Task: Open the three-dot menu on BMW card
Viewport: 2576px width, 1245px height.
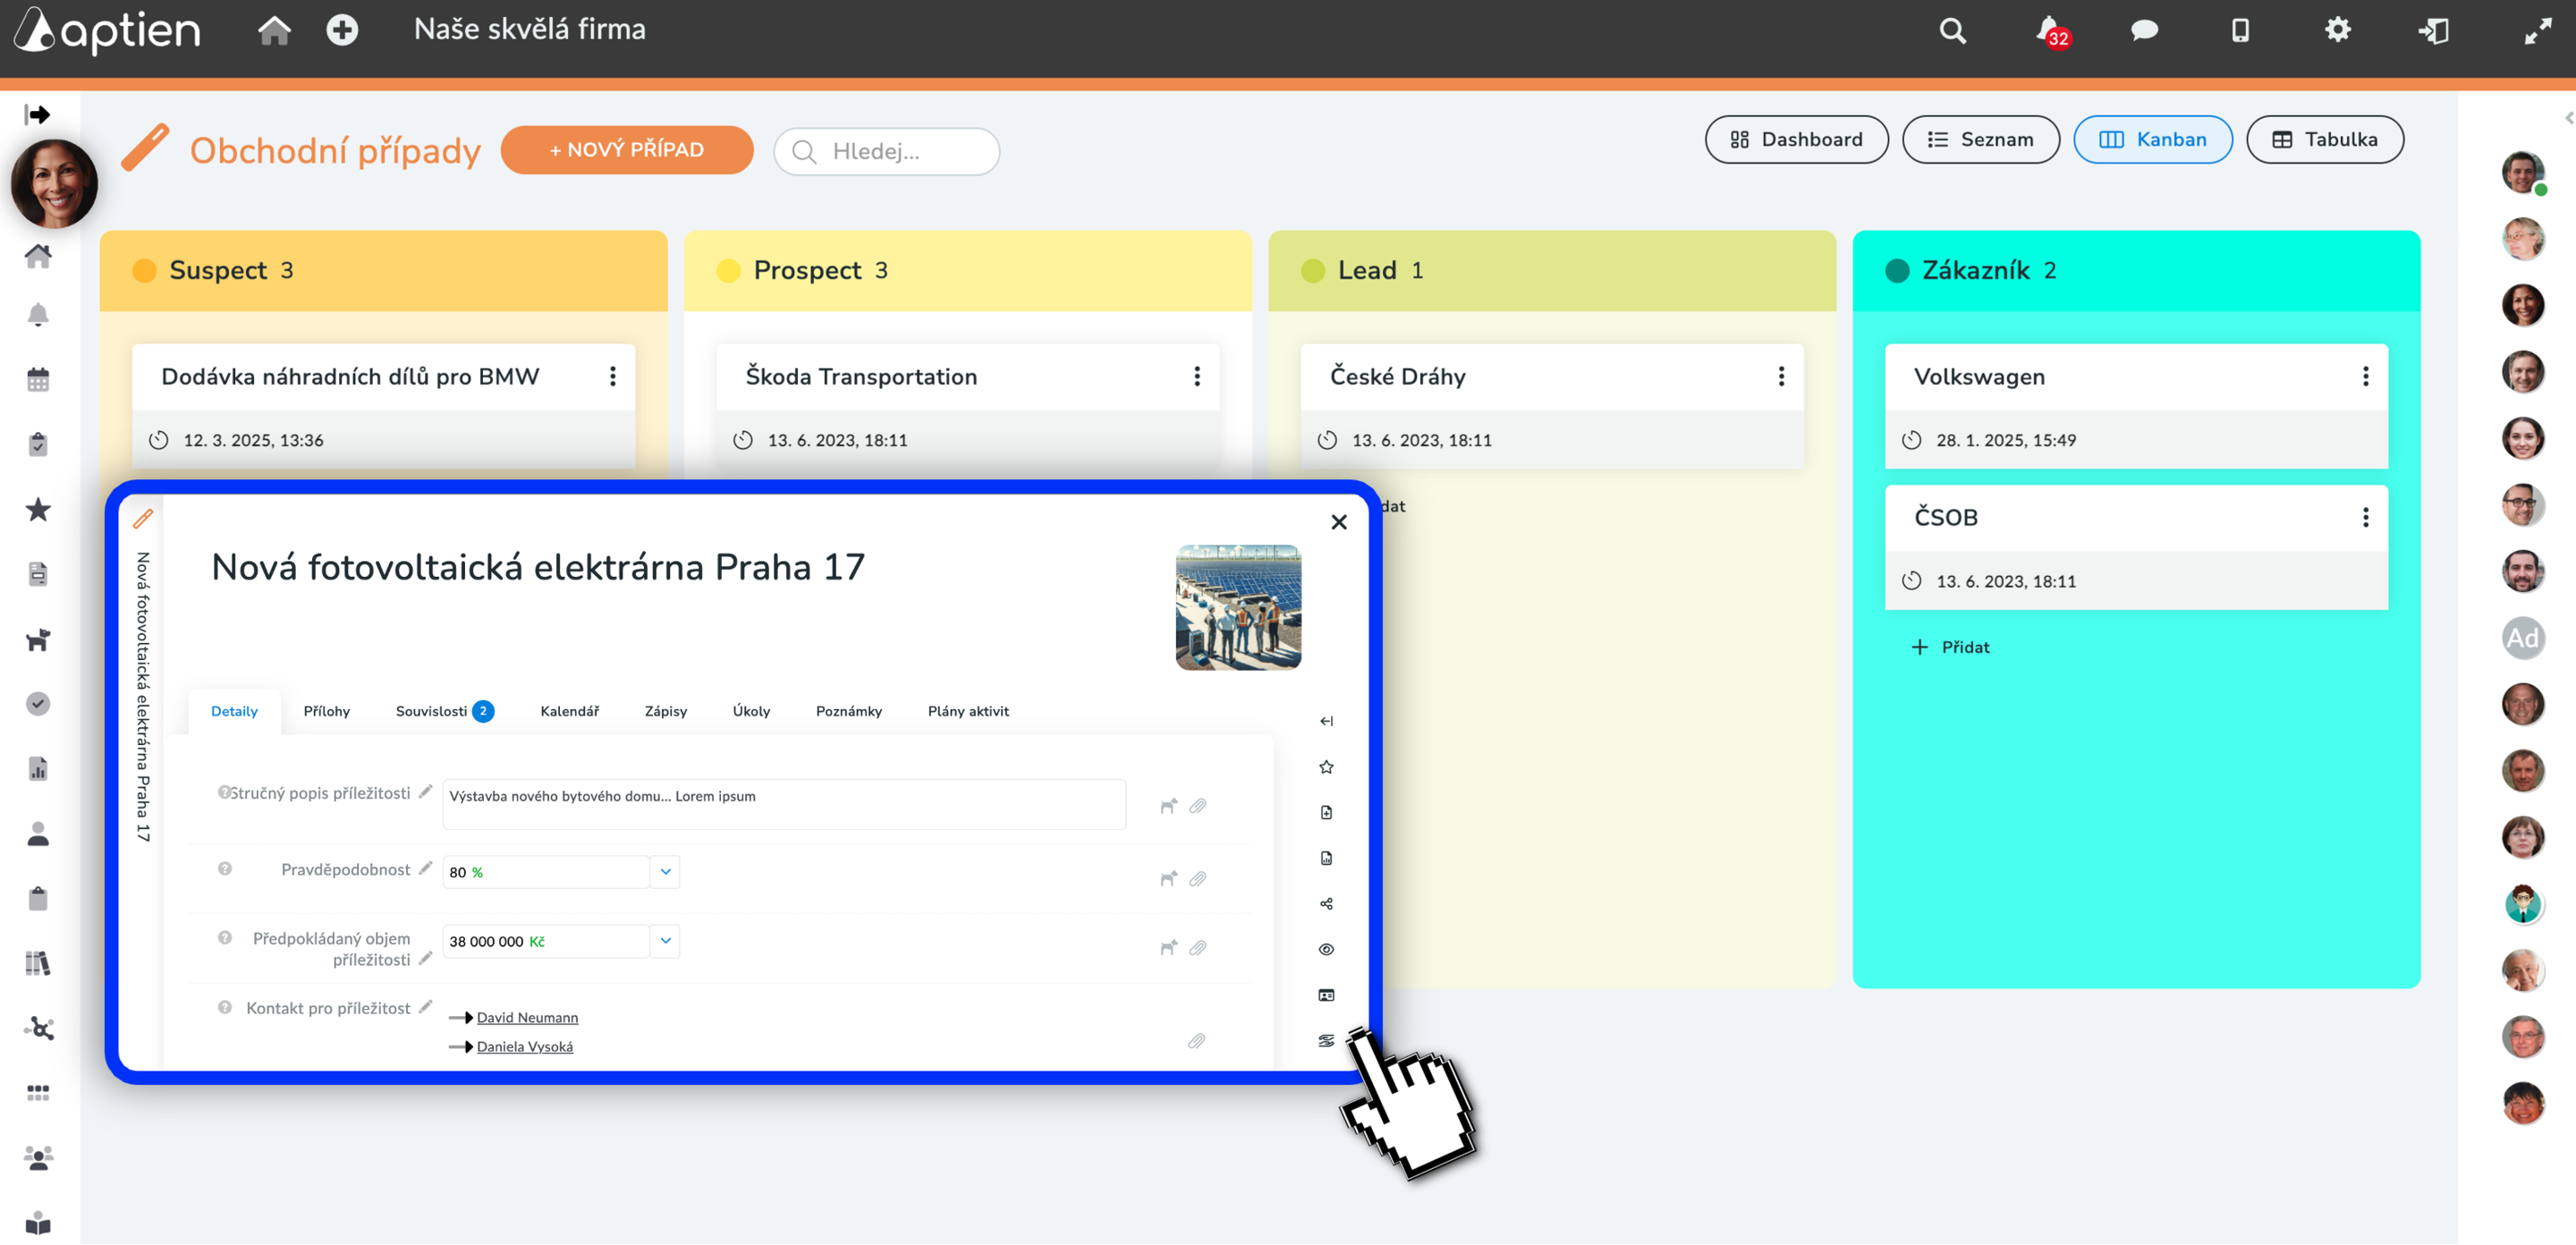Action: coord(612,376)
